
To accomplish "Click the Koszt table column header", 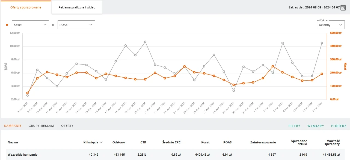I will (x=205, y=142).
